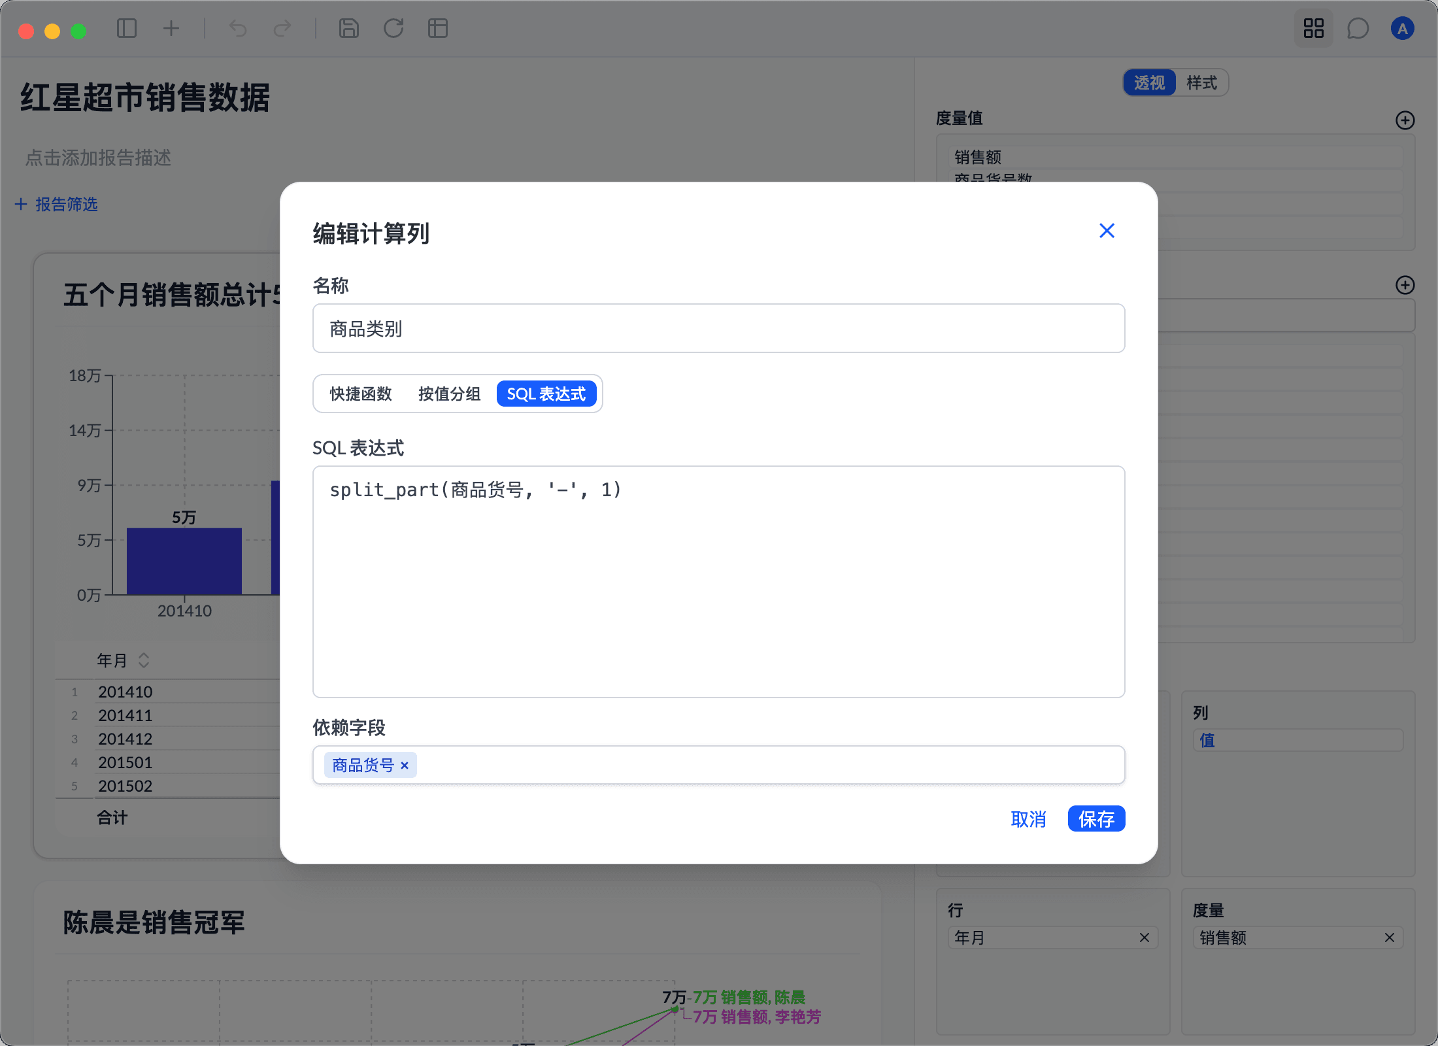Click the plus add icon in toolbar
The width and height of the screenshot is (1438, 1046).
pos(171,28)
